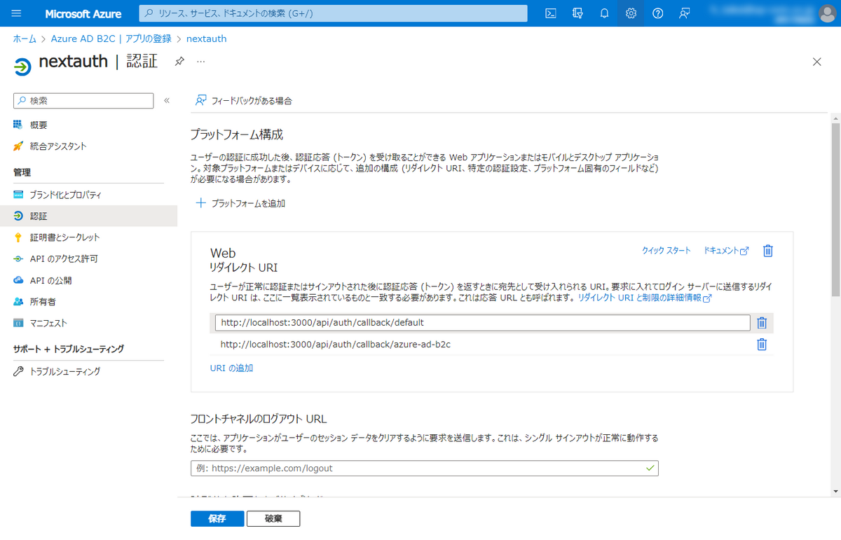This screenshot has width=841, height=540.
Task: Close the nextauth authentication blade
Action: click(816, 62)
